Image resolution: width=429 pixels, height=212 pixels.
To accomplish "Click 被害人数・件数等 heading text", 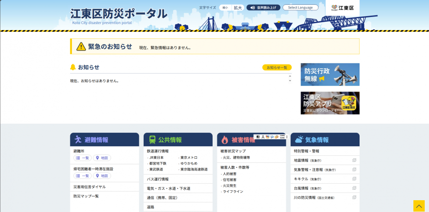I will click(x=235, y=167).
